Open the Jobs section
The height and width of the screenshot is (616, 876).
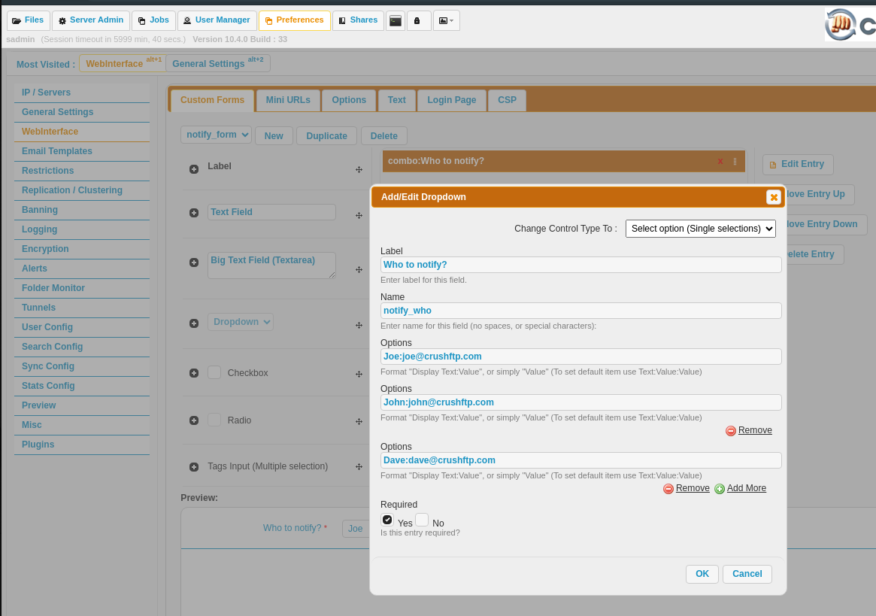click(153, 20)
